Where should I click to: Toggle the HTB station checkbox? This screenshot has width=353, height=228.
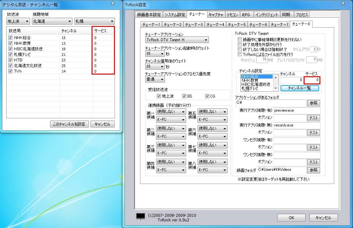[10, 60]
